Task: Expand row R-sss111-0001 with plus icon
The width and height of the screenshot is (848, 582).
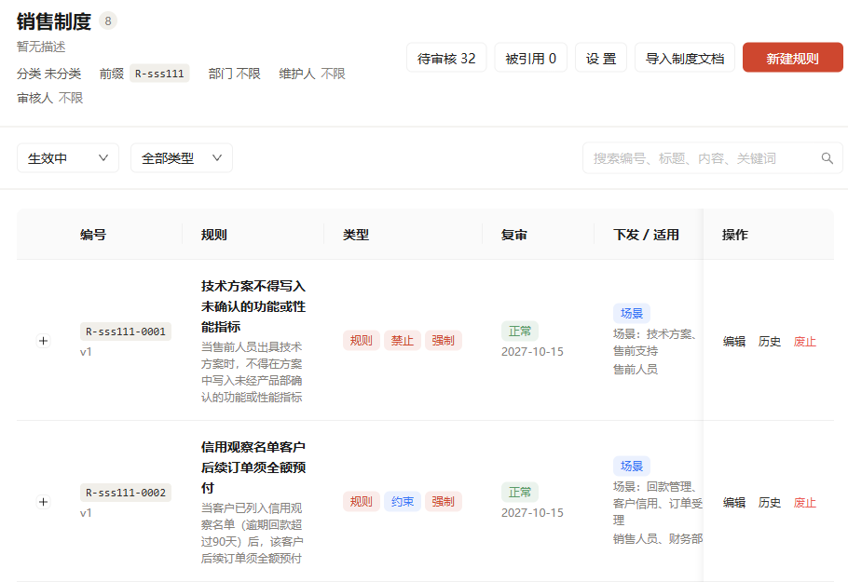Action: (x=43, y=341)
